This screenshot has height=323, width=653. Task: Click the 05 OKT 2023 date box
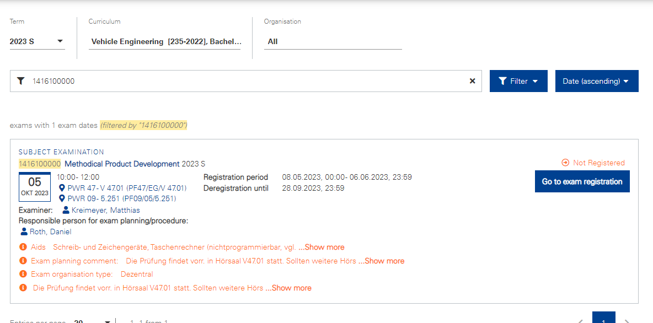pos(35,186)
